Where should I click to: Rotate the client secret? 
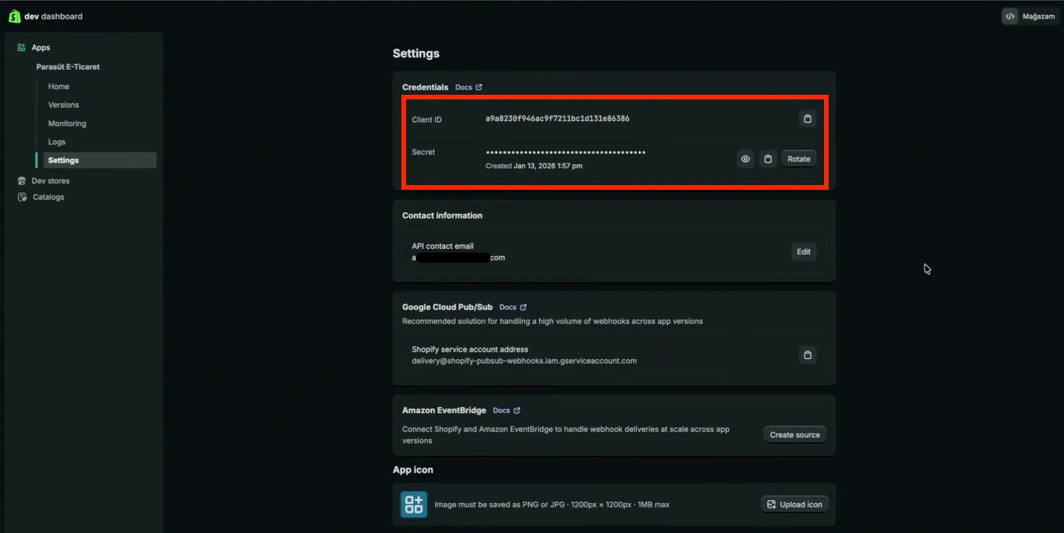pos(798,159)
